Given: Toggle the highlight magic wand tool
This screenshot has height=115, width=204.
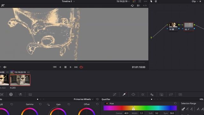Looking at the screenshot, I should pos(3,5).
